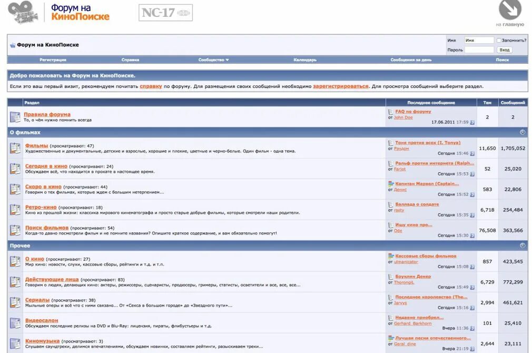Go to last post arrow at Сегодня 15:49
Viewport: 532px width, 353px height.
472,288
